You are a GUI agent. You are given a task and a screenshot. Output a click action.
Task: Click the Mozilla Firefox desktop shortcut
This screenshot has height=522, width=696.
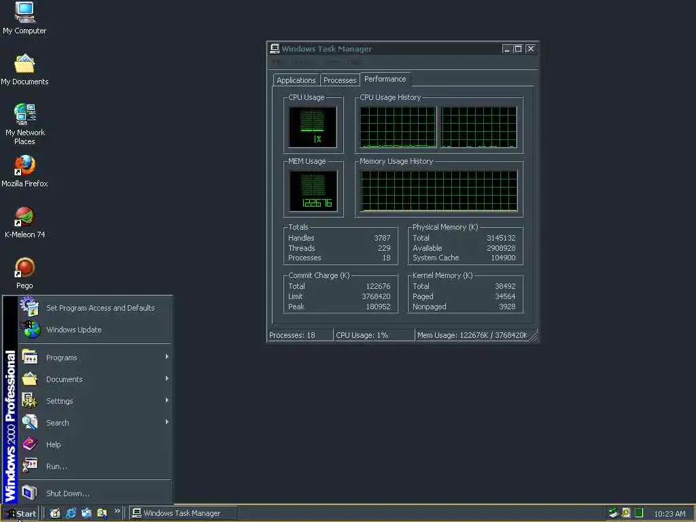tap(24, 166)
